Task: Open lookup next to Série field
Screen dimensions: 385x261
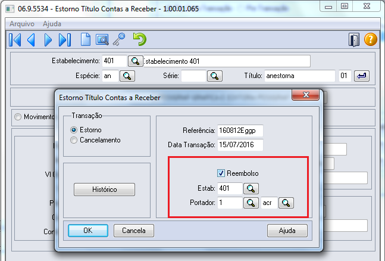Action: point(215,76)
